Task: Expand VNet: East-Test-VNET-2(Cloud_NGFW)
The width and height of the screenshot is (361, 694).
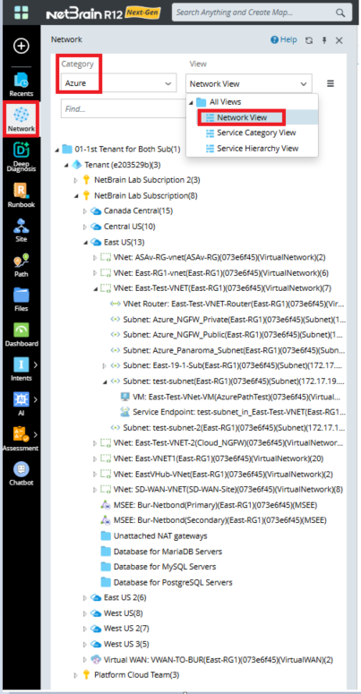Action: tap(95, 443)
